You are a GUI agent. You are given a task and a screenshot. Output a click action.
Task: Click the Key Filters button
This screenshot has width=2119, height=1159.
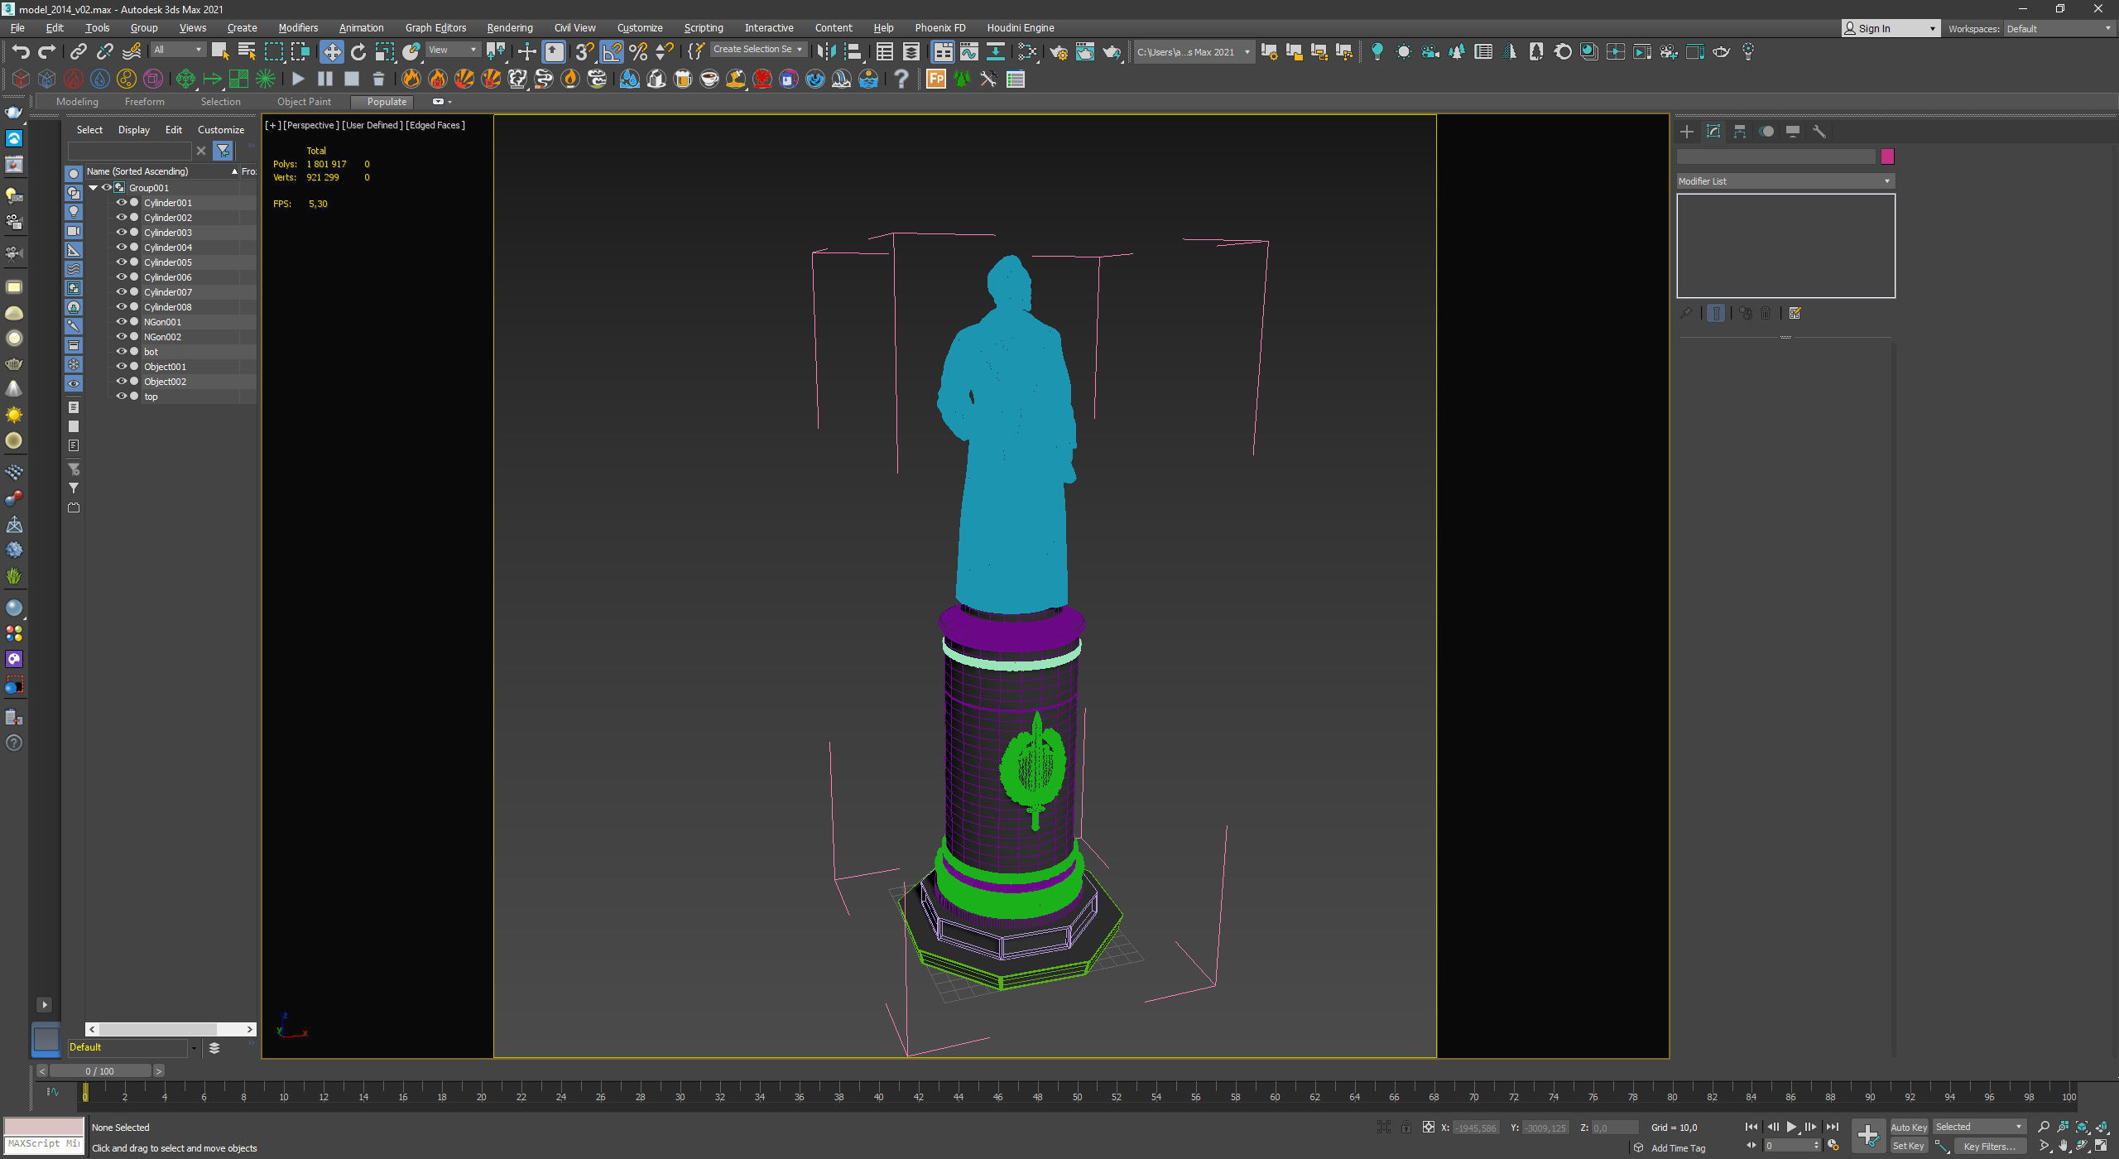click(1989, 1146)
